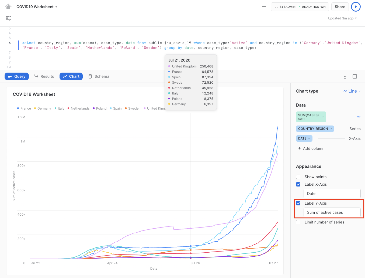The height and width of the screenshot is (278, 365).
Task: Enable the Show points checkbox
Action: 298,177
